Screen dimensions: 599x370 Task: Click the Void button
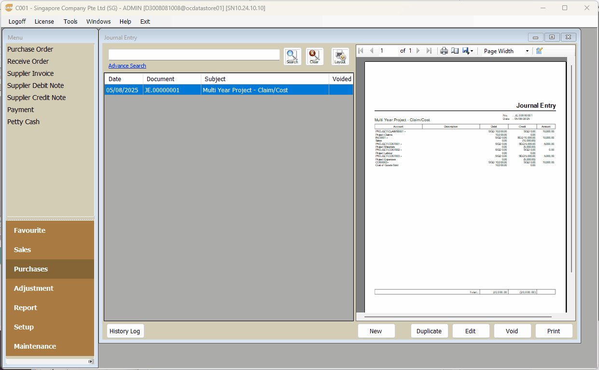tap(512, 331)
